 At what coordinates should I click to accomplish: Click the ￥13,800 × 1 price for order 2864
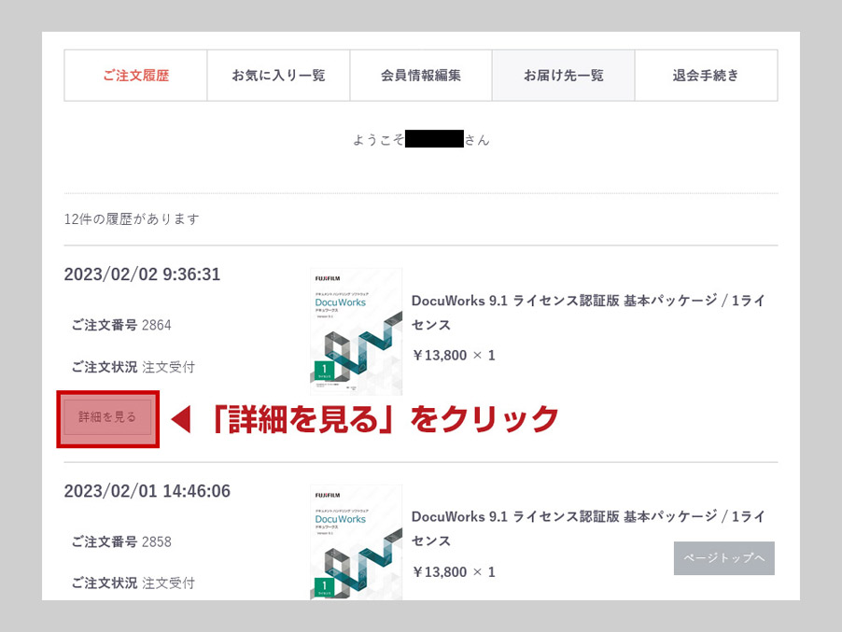click(x=454, y=356)
